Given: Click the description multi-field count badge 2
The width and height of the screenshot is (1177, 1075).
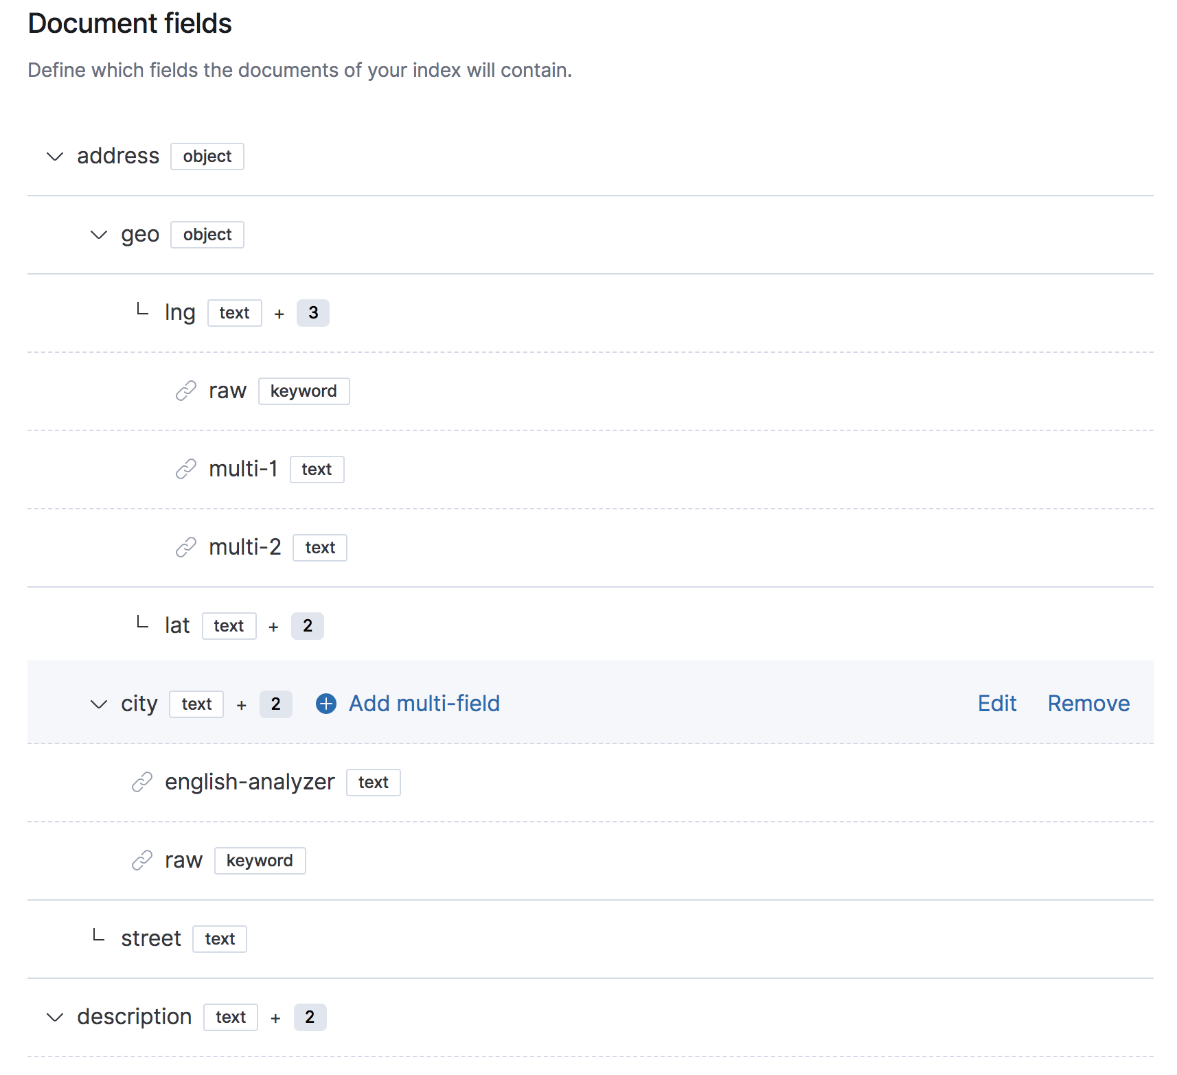Looking at the screenshot, I should [310, 1017].
